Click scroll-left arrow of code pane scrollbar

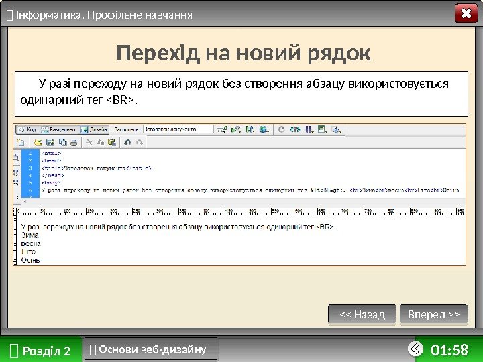coord(25,202)
